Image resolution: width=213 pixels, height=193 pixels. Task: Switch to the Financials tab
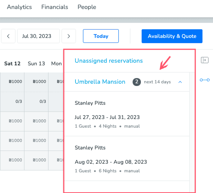click(x=54, y=7)
